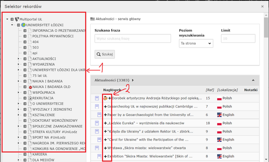Click into the Szukana fraza search field
Image resolution: width=269 pixels, height=162 pixels.
coord(133,38)
